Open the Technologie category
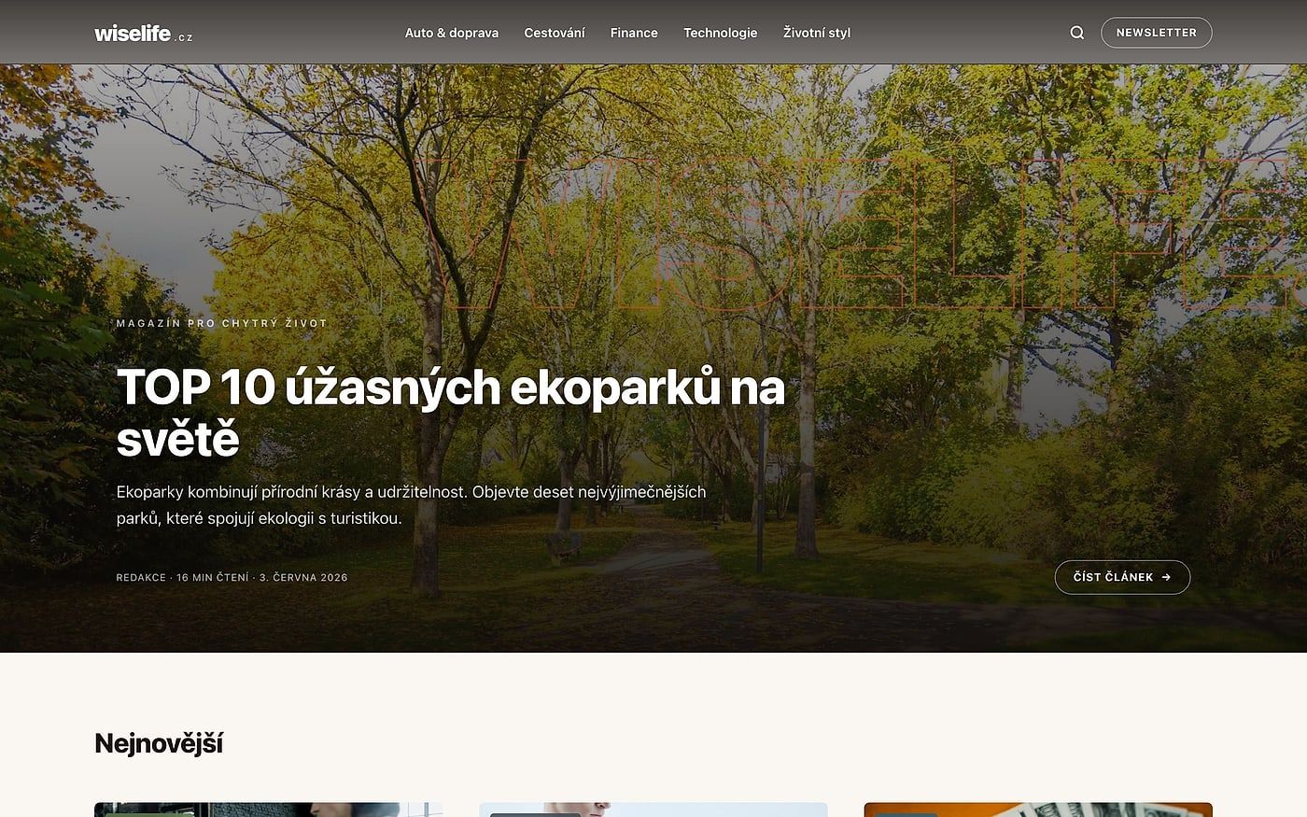The image size is (1307, 817). point(721,33)
